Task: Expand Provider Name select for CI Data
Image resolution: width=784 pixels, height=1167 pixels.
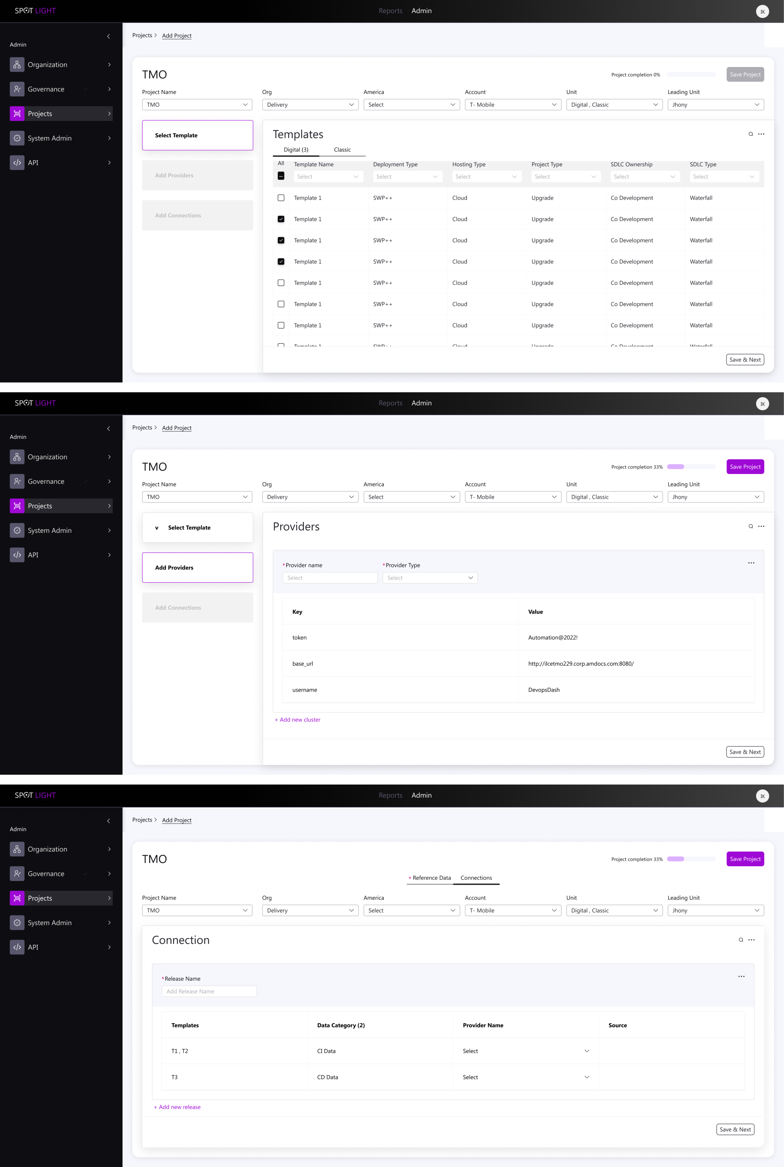Action: (x=525, y=1051)
